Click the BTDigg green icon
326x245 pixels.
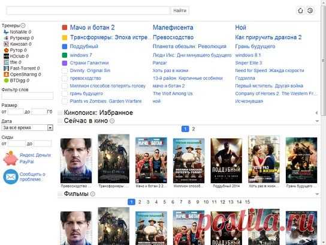[6, 80]
